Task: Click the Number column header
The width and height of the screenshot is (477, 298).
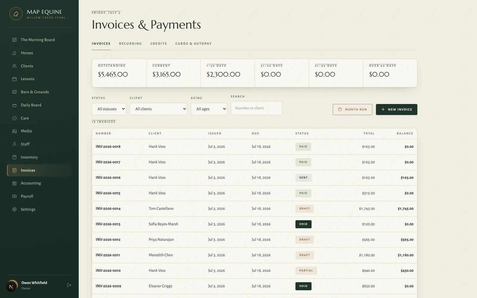Action: (103, 134)
